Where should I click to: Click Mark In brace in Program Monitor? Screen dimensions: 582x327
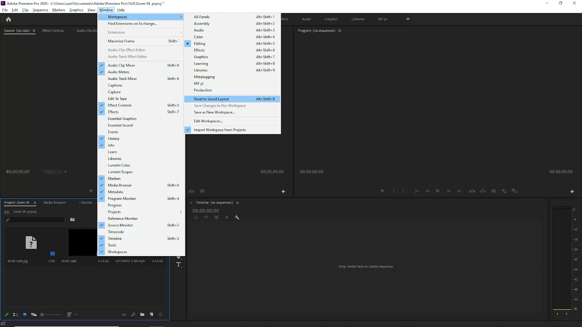(x=394, y=191)
